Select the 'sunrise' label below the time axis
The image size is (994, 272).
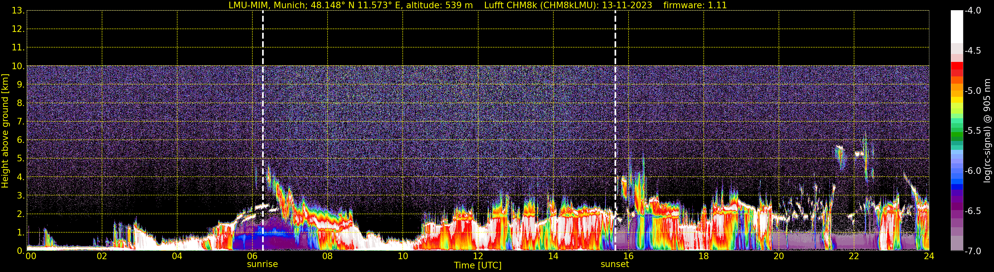262,264
